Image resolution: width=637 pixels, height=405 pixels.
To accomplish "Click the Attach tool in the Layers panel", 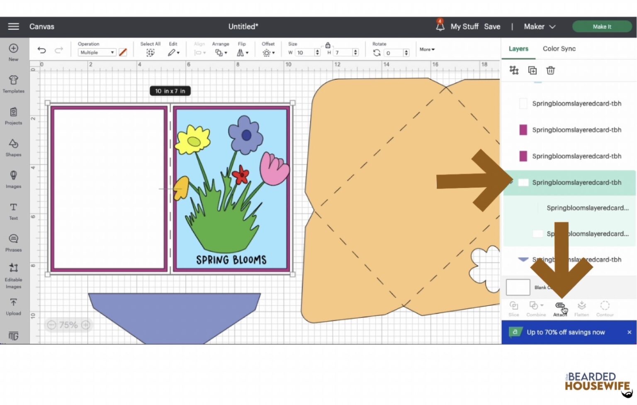I will click(559, 309).
